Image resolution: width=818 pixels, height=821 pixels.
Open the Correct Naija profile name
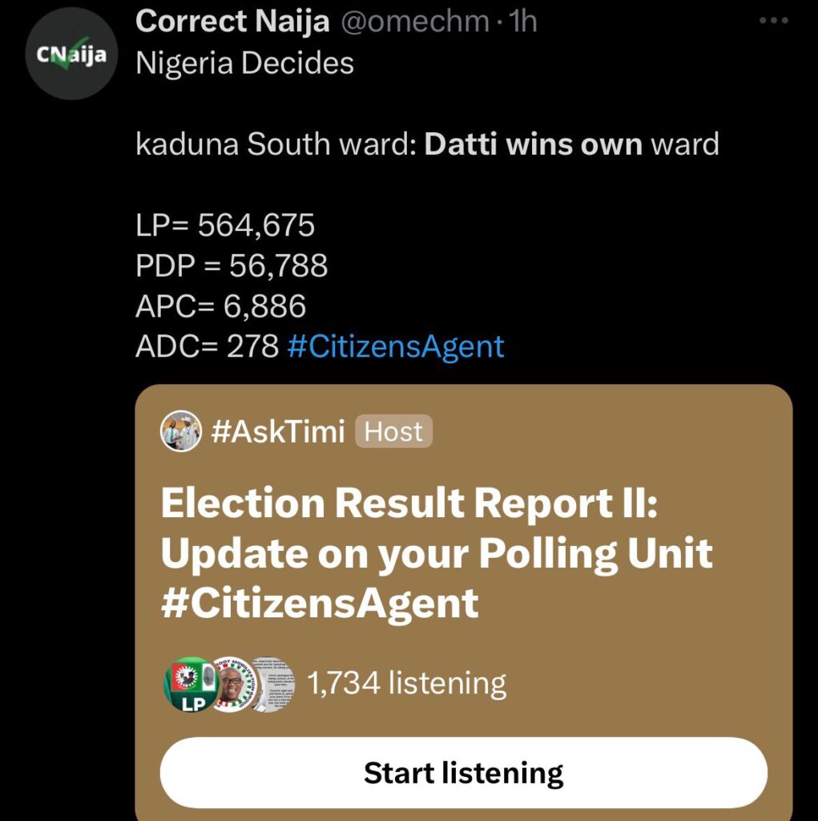[232, 20]
